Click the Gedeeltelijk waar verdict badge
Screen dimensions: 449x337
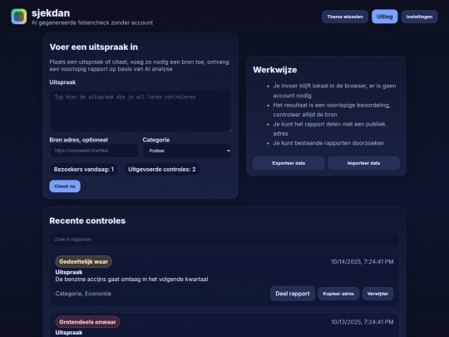[x=84, y=261]
